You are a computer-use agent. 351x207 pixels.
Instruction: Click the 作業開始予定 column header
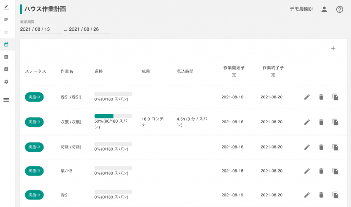pos(234,71)
